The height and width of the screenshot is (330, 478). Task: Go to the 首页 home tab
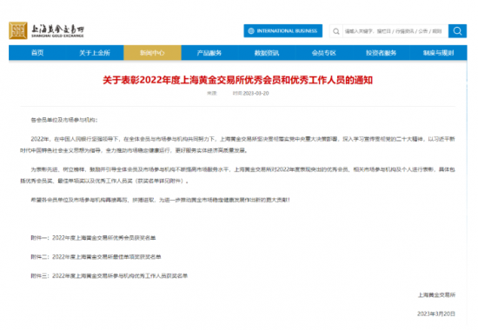click(37, 53)
